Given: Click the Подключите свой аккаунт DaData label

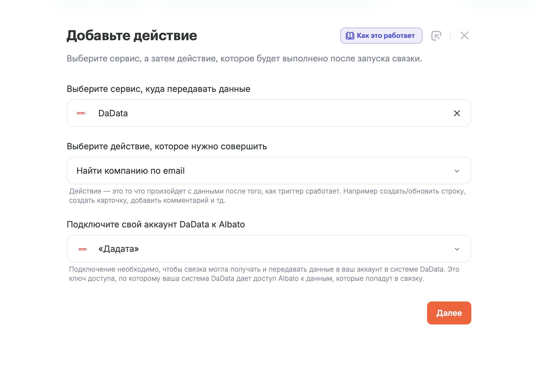Looking at the screenshot, I should tap(155, 225).
